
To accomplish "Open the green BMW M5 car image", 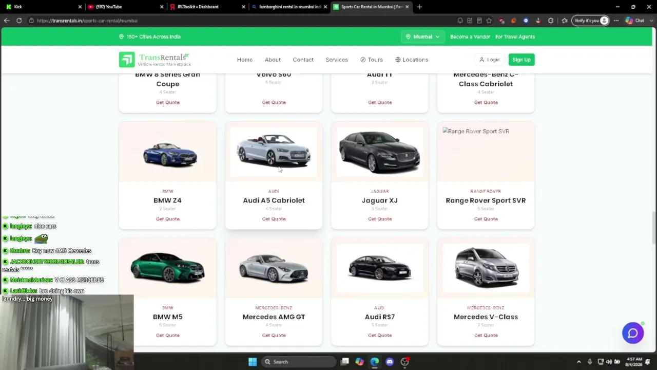I will coord(168,268).
